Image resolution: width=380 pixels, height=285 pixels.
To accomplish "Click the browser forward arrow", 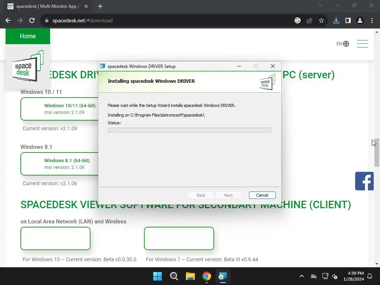I will 20,21.
